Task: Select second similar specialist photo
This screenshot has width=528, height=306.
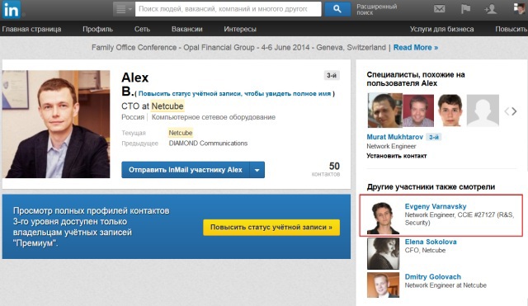Action: (418, 111)
